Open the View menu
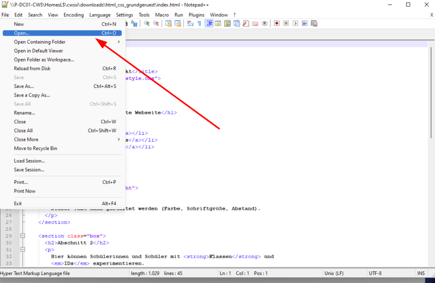Image resolution: width=435 pixels, height=283 pixels. coord(53,15)
